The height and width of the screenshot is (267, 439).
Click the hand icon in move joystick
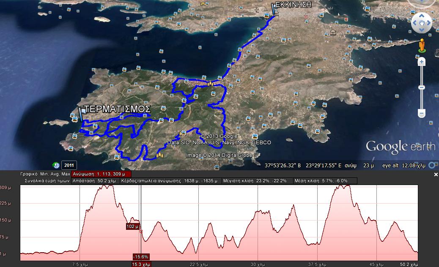point(422,23)
